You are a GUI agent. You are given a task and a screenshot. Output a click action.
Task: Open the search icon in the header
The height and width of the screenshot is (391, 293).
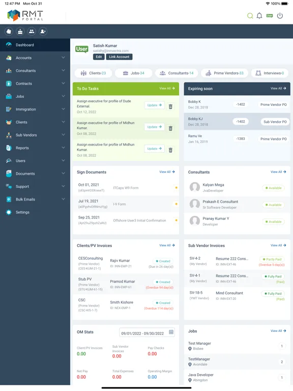[x=250, y=16]
